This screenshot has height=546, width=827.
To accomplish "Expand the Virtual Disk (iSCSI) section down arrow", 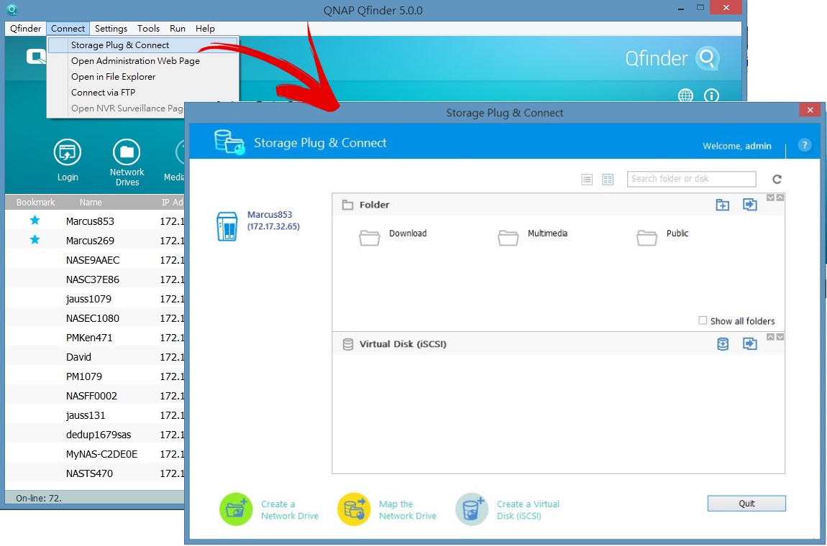I will click(x=780, y=337).
